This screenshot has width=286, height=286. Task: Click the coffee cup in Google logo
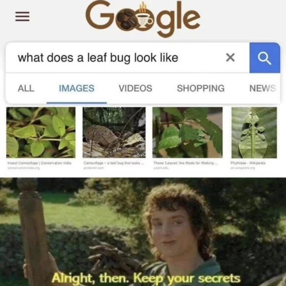click(x=145, y=18)
